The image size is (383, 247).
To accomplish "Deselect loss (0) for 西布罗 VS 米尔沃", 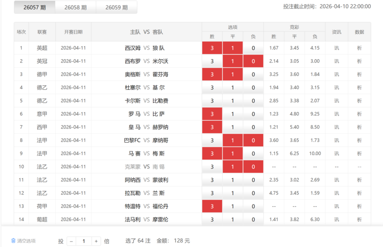I will [x=254, y=61].
